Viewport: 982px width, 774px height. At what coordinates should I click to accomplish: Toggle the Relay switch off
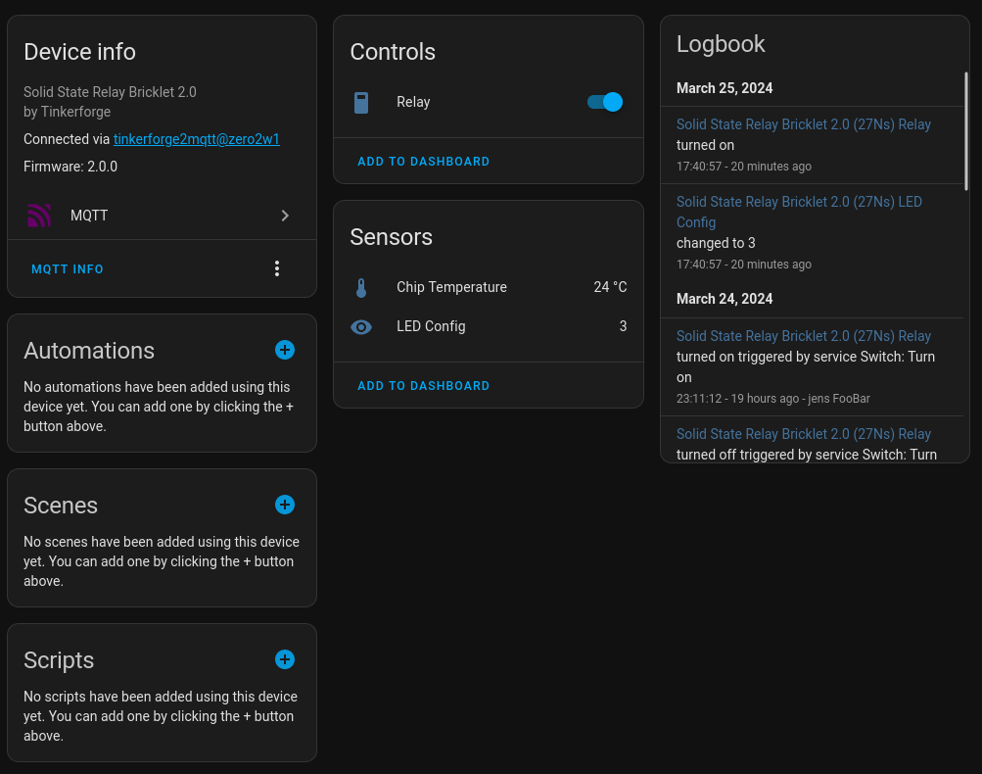point(605,102)
